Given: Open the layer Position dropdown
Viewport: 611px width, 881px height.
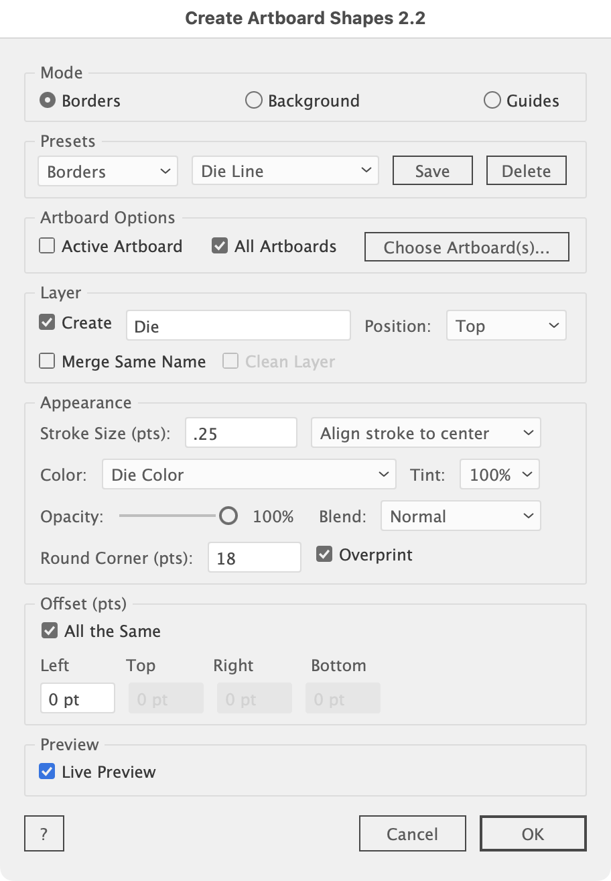Looking at the screenshot, I should (x=506, y=326).
